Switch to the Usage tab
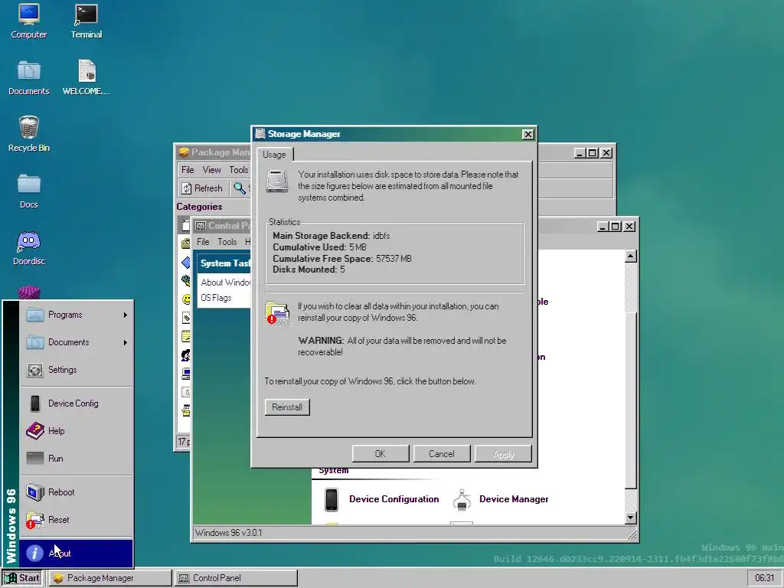The height and width of the screenshot is (588, 784). pos(275,155)
